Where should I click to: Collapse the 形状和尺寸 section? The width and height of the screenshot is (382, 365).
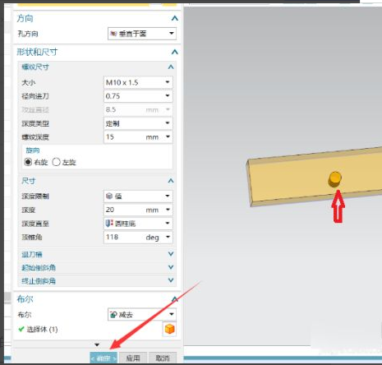174,52
